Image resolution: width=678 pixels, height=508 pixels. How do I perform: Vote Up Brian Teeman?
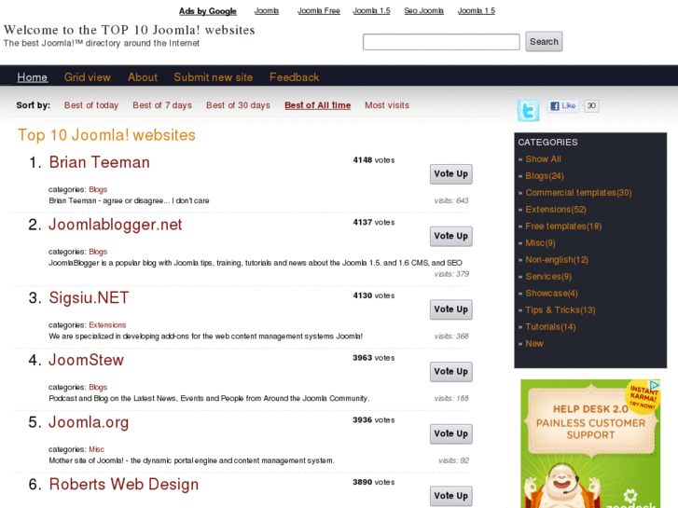pyautogui.click(x=451, y=174)
